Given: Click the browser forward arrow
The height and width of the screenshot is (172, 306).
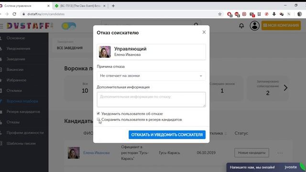Looking at the screenshot, I should (x=7, y=14).
